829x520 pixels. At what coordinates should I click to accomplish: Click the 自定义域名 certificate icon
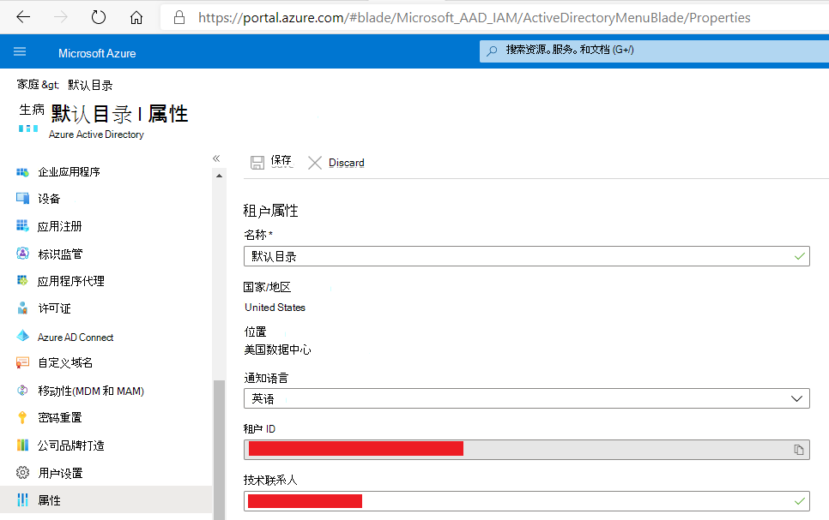[x=22, y=362]
